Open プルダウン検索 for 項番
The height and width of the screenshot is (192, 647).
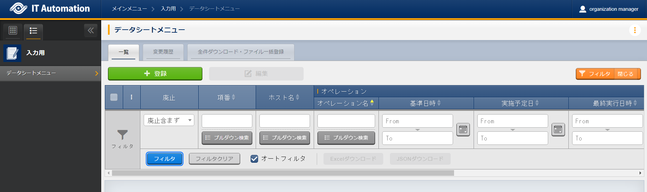227,138
